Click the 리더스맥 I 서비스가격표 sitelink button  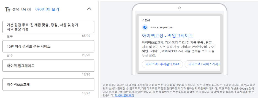(203, 64)
